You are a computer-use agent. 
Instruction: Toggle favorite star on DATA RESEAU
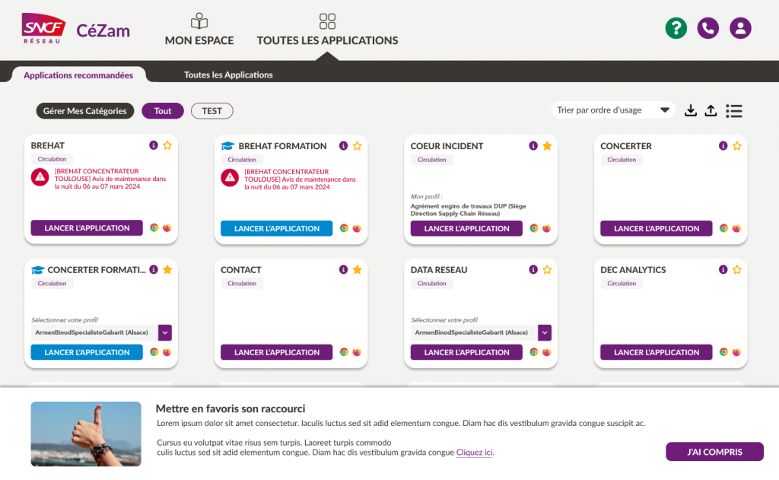pos(547,269)
